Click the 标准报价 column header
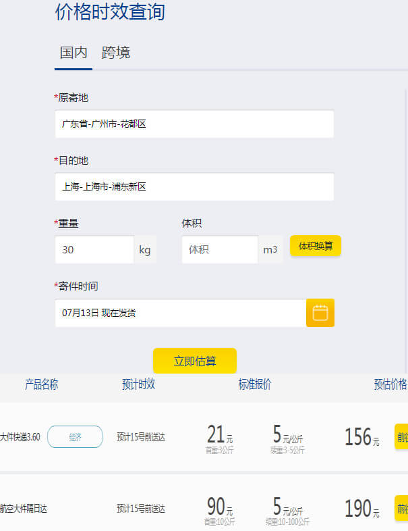 point(254,384)
